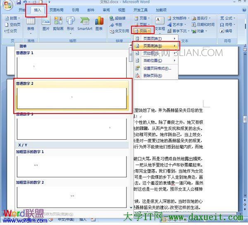This screenshot has height=225, width=248.
Task: Choose Format Page Numbers (设置页码格式)
Action: coord(156,68)
